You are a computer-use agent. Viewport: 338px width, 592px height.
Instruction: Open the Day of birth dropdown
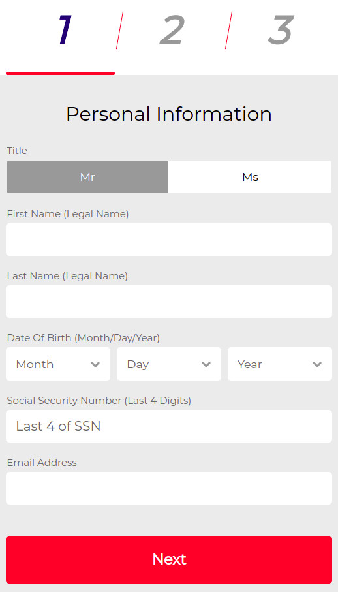click(169, 364)
